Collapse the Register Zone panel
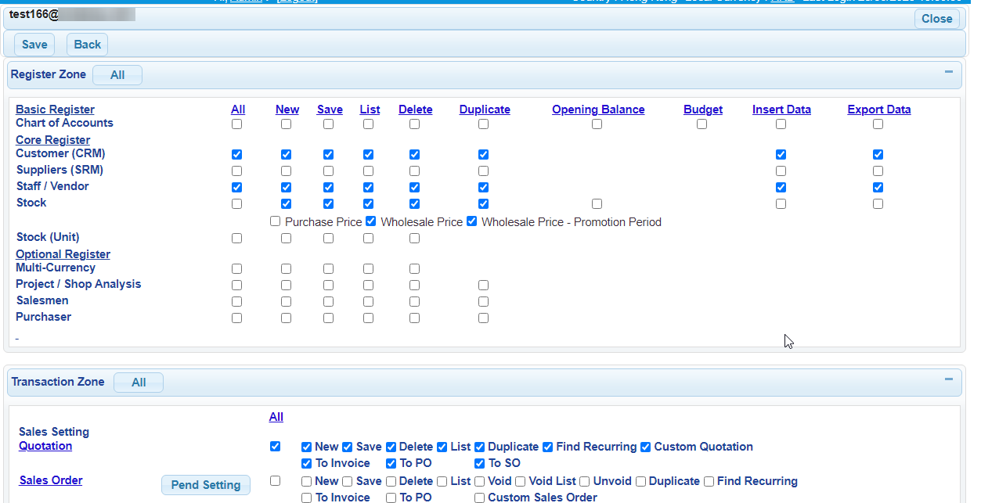 click(x=948, y=72)
